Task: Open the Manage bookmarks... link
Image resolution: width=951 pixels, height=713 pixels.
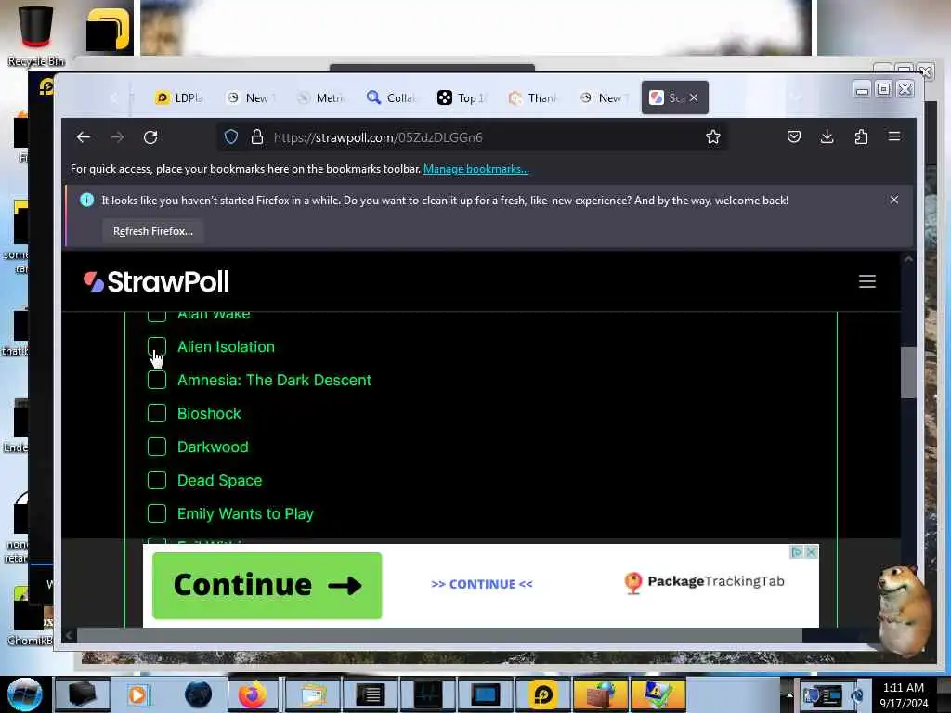Action: (476, 169)
